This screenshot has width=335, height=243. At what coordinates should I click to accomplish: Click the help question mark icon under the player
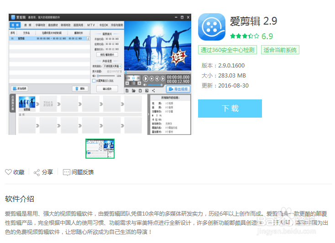click(147, 91)
